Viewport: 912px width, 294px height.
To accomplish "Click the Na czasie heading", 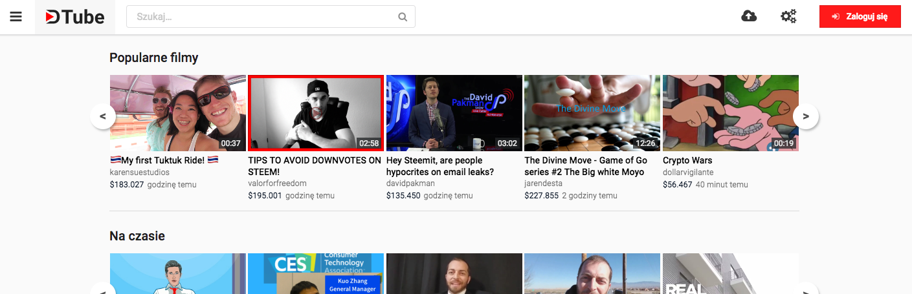I will tap(137, 236).
